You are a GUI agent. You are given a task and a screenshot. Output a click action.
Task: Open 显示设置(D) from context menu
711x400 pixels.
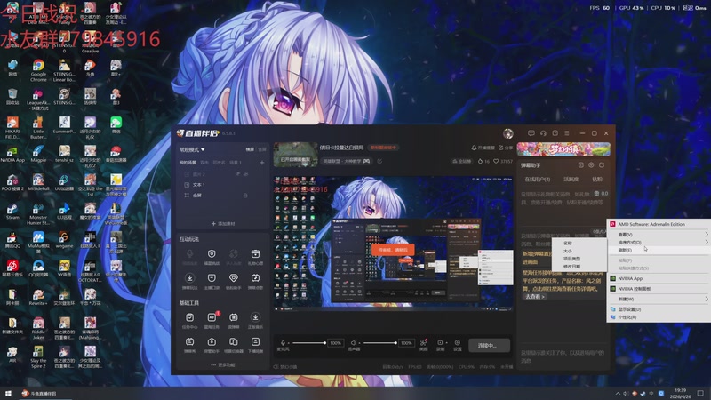pyautogui.click(x=659, y=309)
